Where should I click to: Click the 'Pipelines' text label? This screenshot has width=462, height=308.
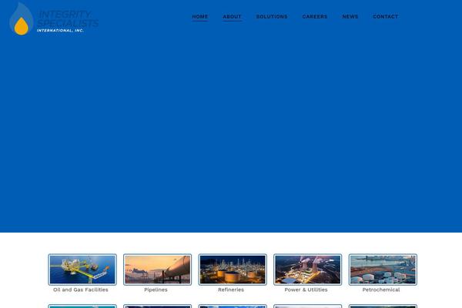point(156,290)
